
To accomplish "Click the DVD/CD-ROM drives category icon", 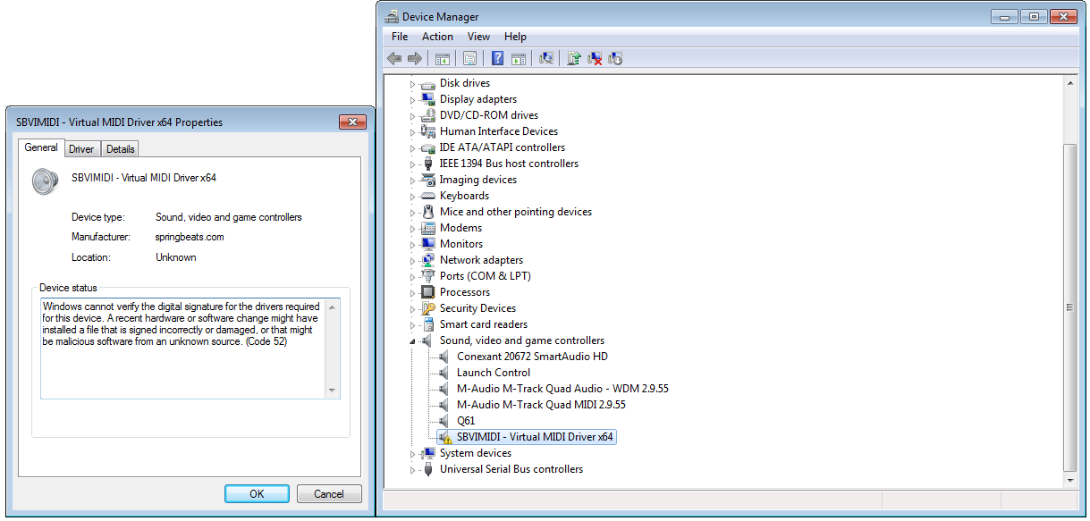I will [x=427, y=115].
